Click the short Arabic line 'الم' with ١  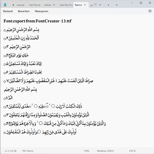coord(8,98)
